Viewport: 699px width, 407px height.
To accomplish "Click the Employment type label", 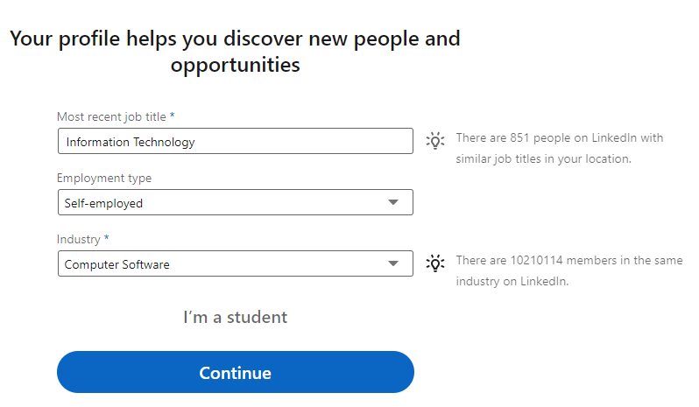I will tap(103, 178).
